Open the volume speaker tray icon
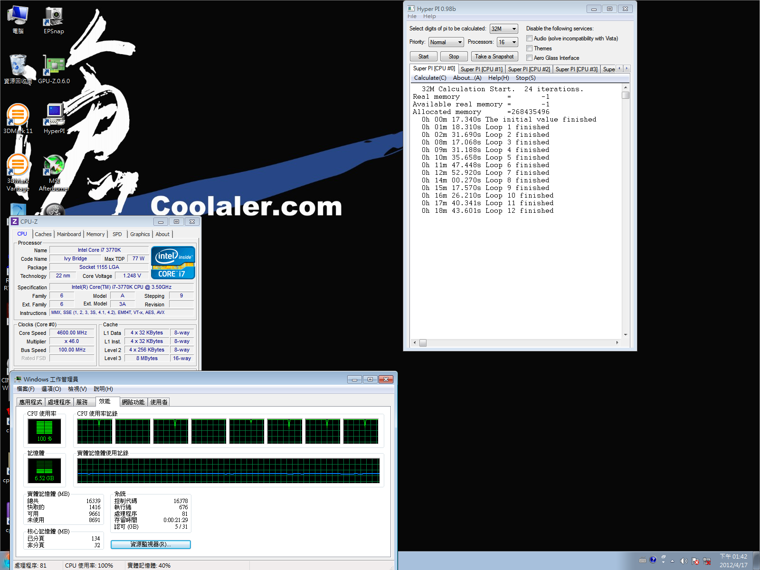The width and height of the screenshot is (760, 570). click(684, 560)
